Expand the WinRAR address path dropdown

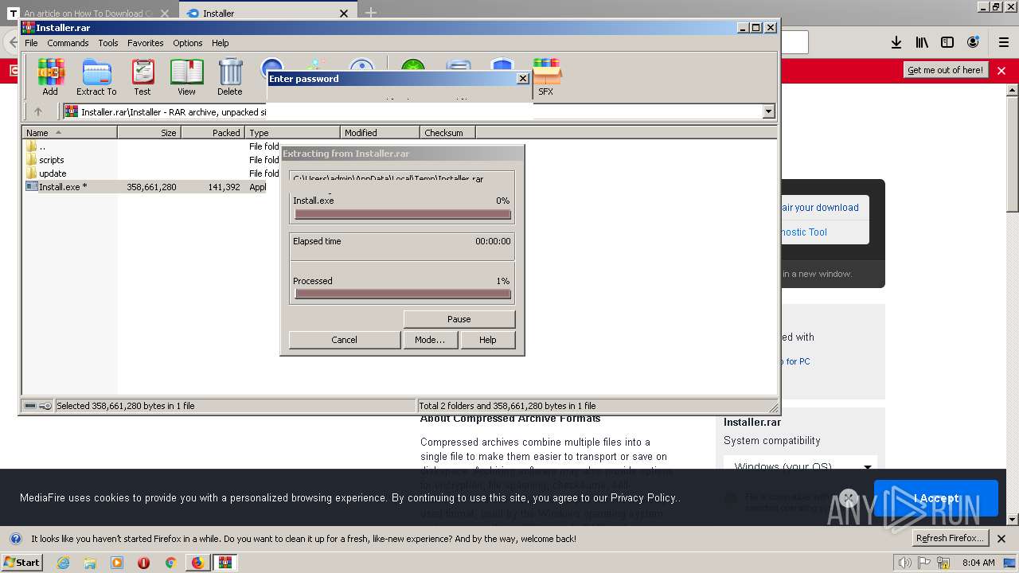(768, 111)
